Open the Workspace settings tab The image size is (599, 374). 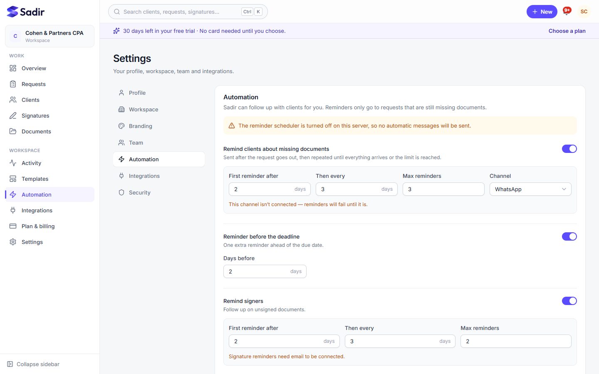click(x=159, y=109)
